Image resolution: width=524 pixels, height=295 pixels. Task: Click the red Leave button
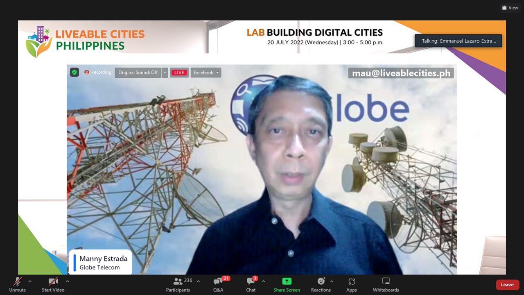[x=507, y=285]
